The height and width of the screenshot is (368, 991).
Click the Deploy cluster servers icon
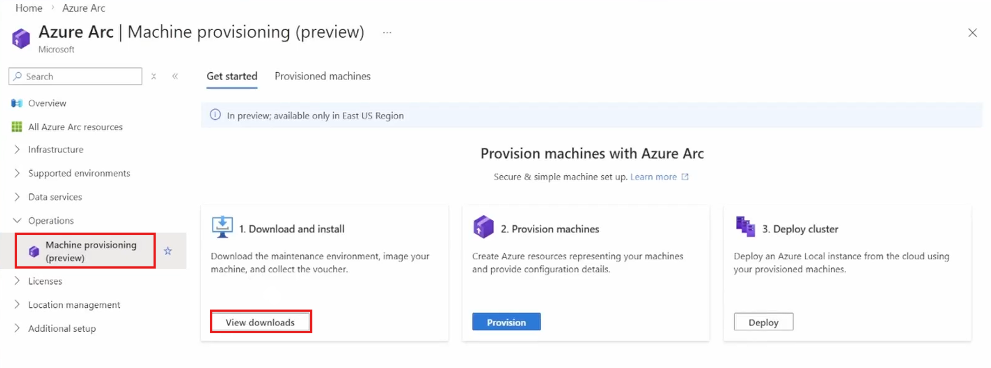(745, 227)
